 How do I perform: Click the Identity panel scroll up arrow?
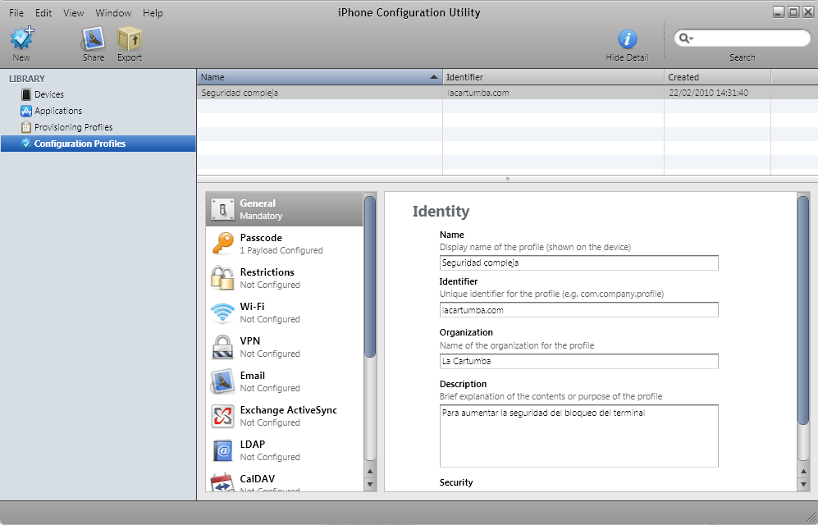tap(803, 472)
